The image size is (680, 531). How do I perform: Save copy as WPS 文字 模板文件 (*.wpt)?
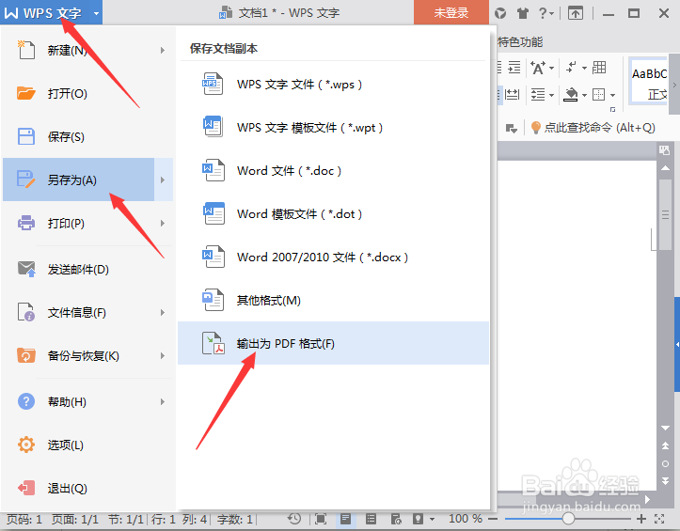(x=333, y=128)
